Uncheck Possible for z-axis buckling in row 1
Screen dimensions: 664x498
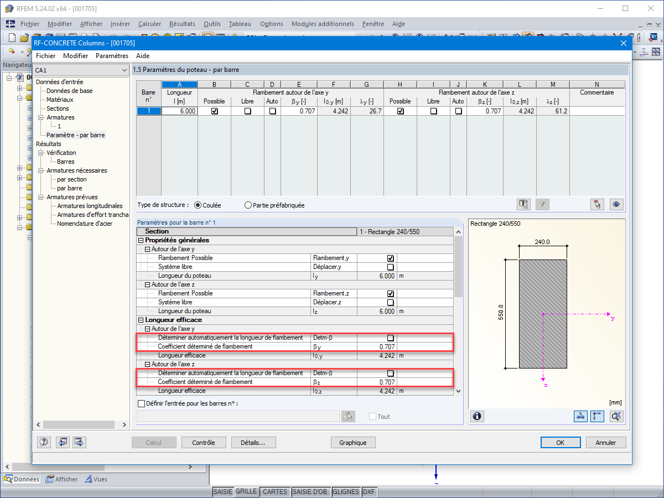(x=401, y=111)
